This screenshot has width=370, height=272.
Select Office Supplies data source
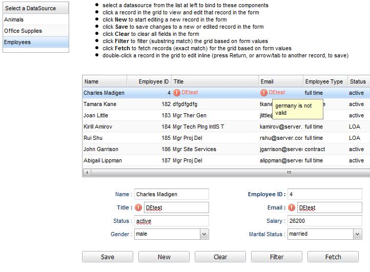tap(35, 31)
